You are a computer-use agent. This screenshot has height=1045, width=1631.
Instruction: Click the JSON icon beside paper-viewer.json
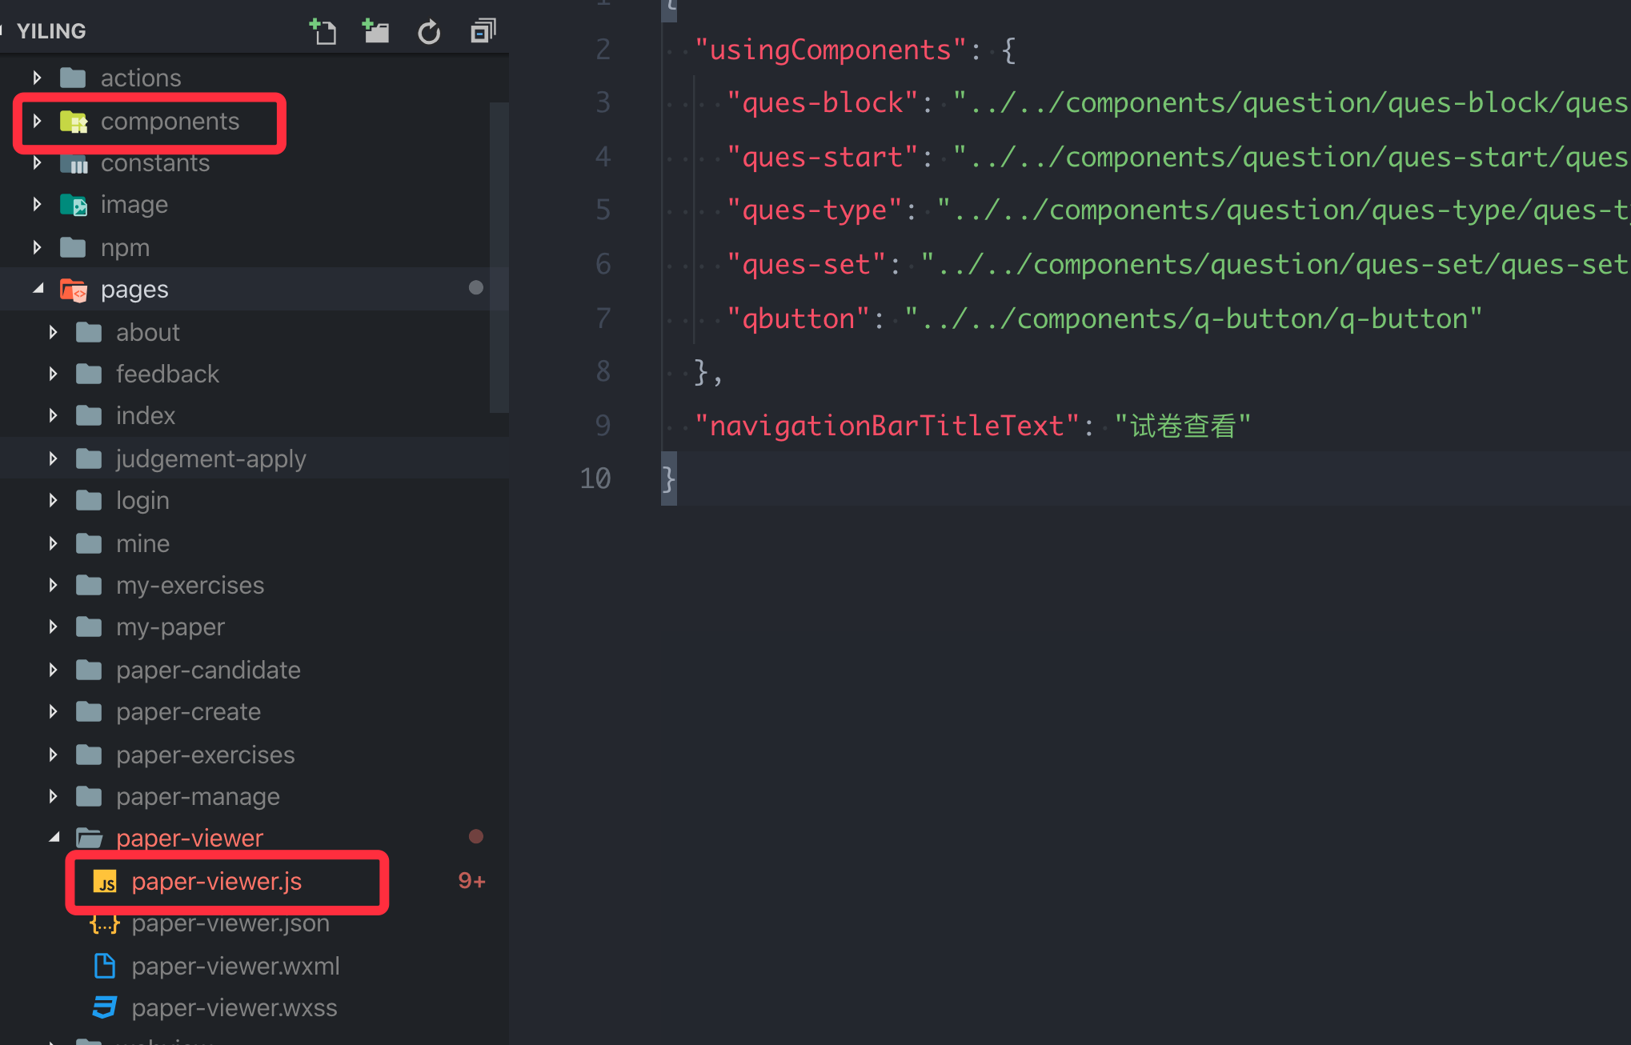pyautogui.click(x=105, y=923)
